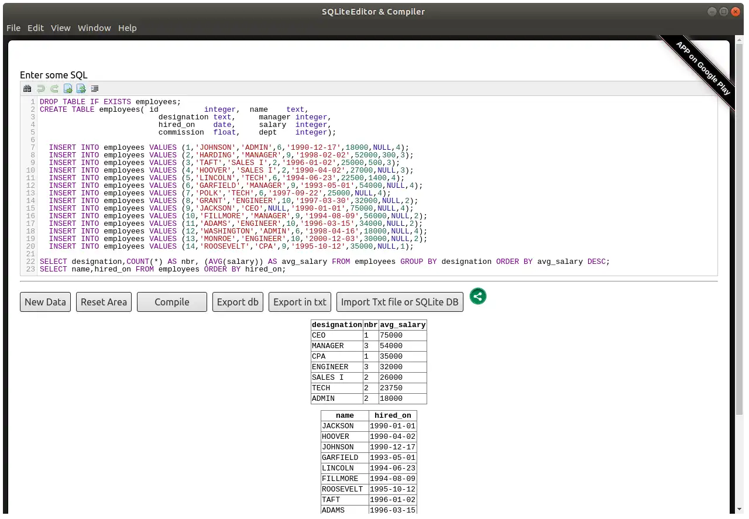The width and height of the screenshot is (749, 519).
Task: Click the line 22 SELECT designation statement
Action: pyautogui.click(x=324, y=262)
